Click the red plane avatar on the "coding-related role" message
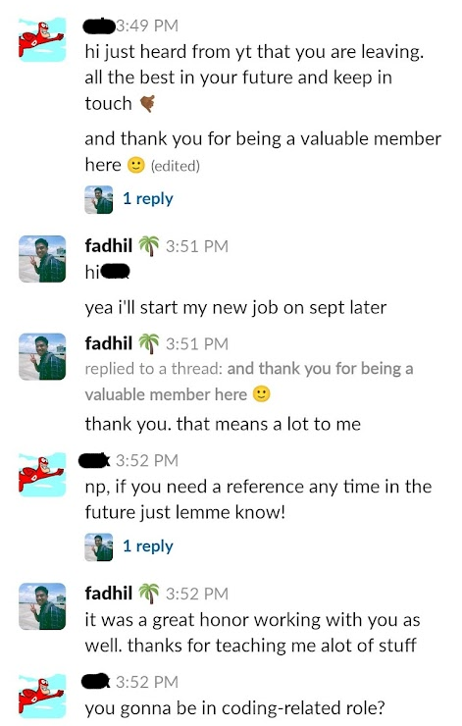The image size is (462, 726). 42,696
